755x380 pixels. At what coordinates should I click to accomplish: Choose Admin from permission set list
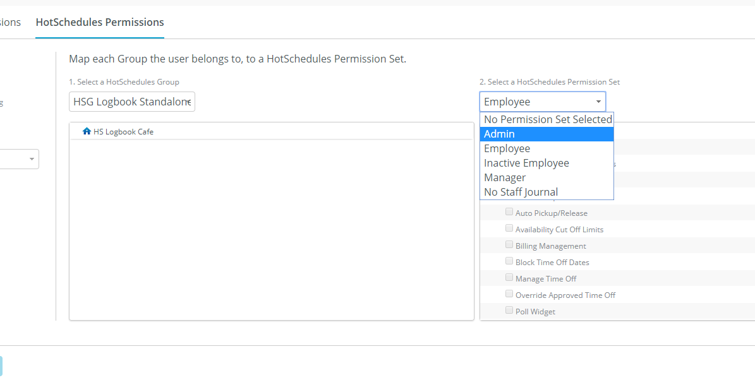coord(547,134)
